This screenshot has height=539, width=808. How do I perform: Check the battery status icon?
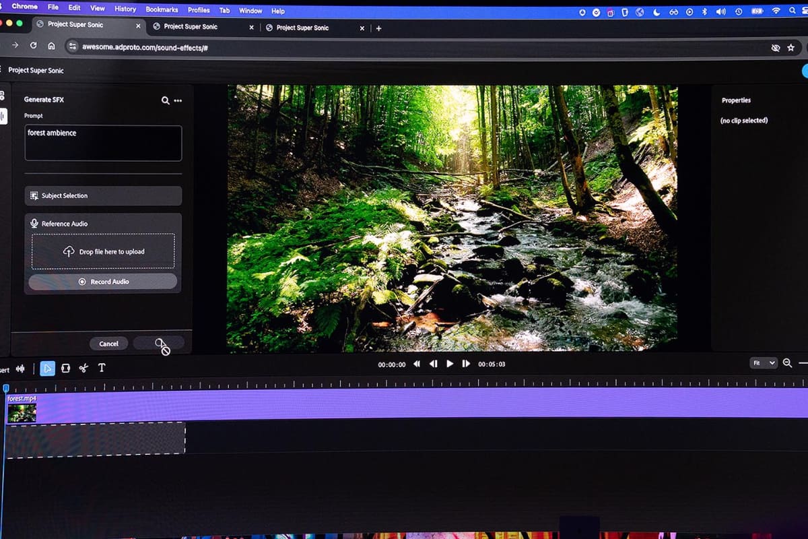pos(757,11)
